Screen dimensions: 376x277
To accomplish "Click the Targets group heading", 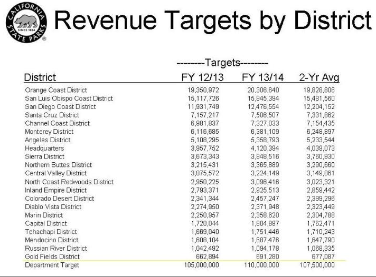I will (x=222, y=63).
